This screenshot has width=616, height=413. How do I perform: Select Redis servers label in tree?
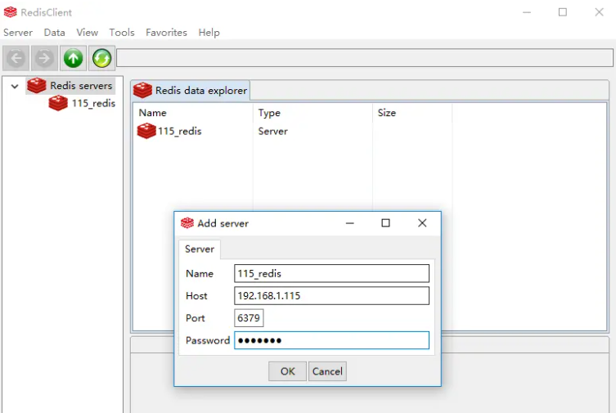click(81, 86)
